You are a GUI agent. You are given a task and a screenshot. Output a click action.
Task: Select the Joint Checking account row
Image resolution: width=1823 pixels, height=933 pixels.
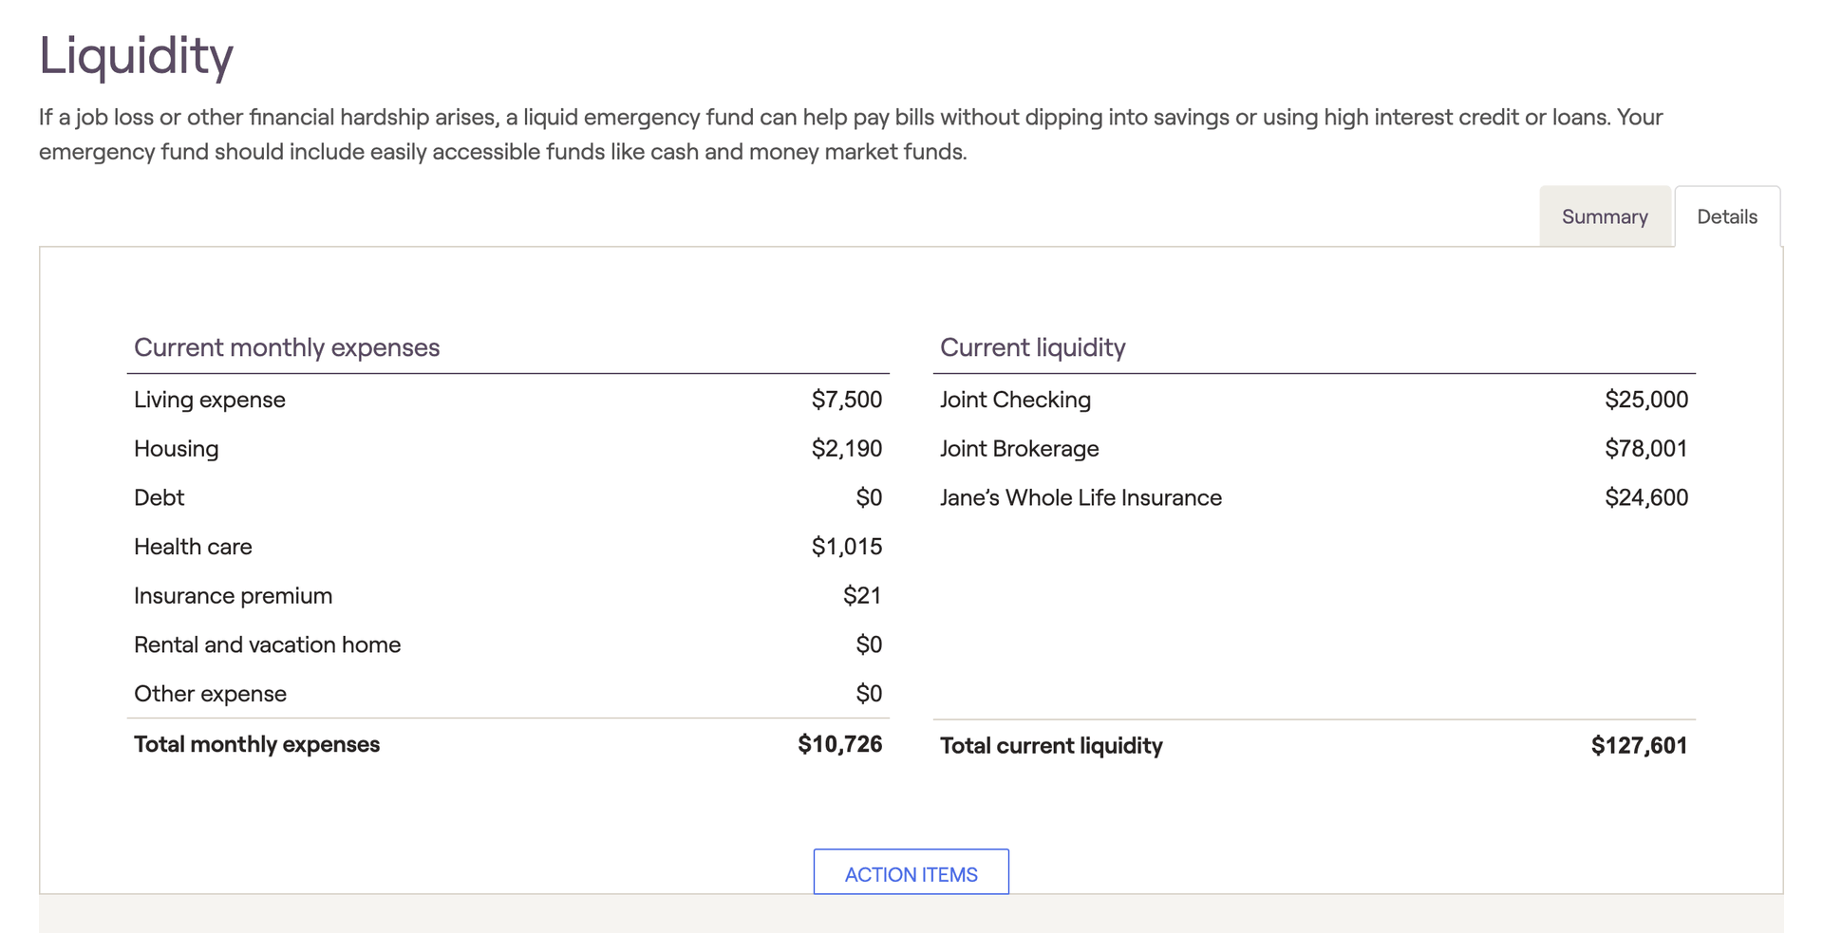1314,400
